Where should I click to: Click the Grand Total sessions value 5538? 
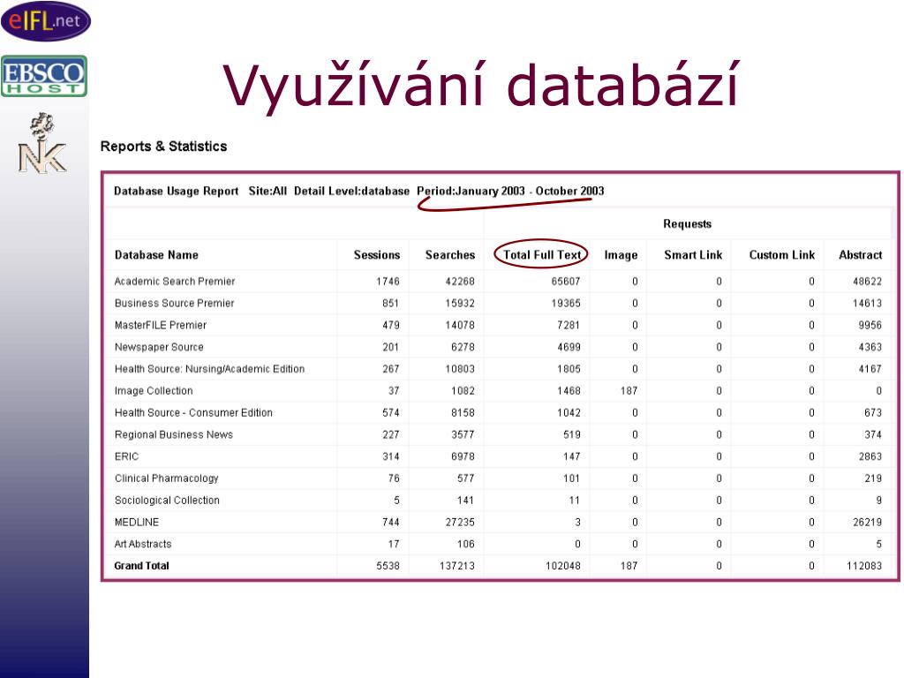(x=388, y=566)
